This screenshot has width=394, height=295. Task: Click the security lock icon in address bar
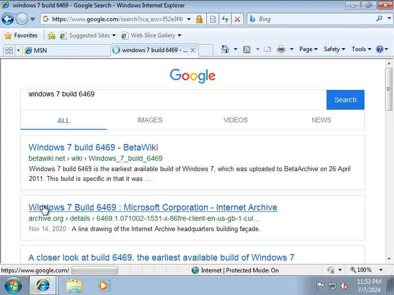click(x=199, y=19)
